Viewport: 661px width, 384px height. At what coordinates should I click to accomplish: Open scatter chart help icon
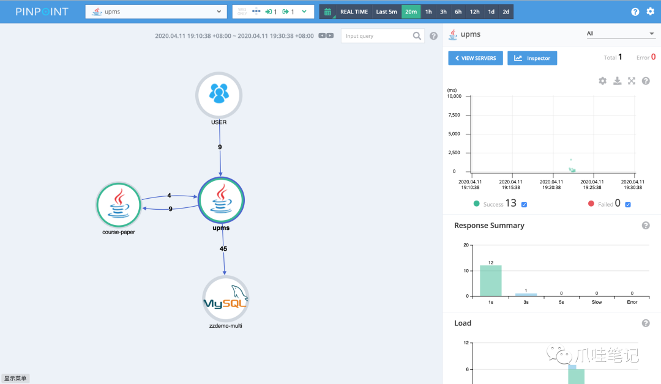point(646,81)
